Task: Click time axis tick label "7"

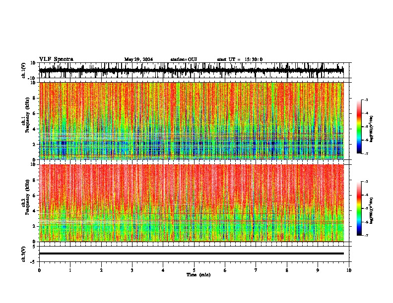Action: coord(256,270)
